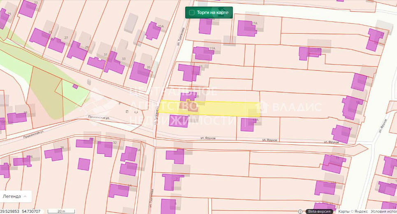Click the Легенда chevron arrow
This screenshot has width=397, height=214.
point(25,196)
